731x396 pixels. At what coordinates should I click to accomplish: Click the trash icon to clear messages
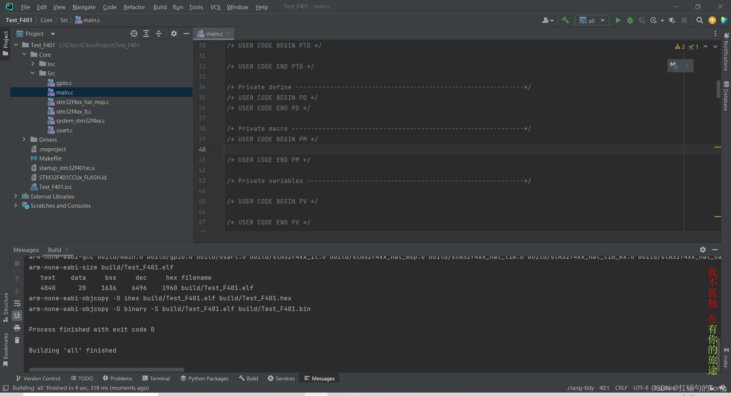(17, 340)
